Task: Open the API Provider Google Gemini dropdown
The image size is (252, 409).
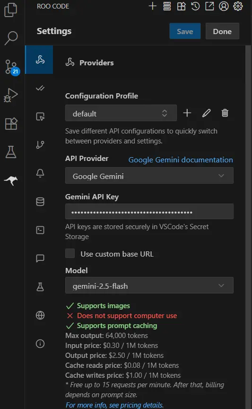Action: point(149,176)
